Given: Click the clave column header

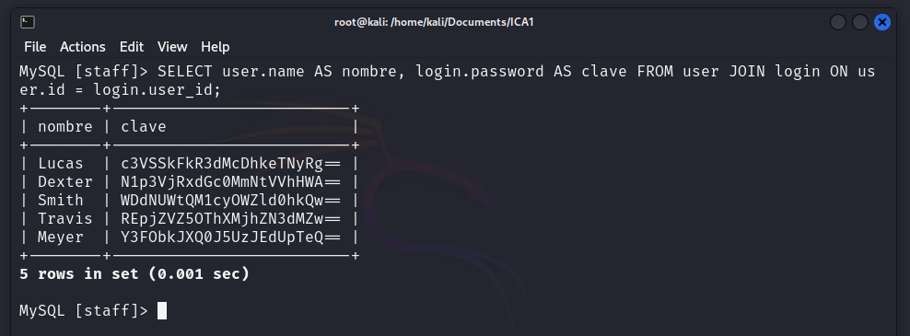Looking at the screenshot, I should [x=144, y=126].
